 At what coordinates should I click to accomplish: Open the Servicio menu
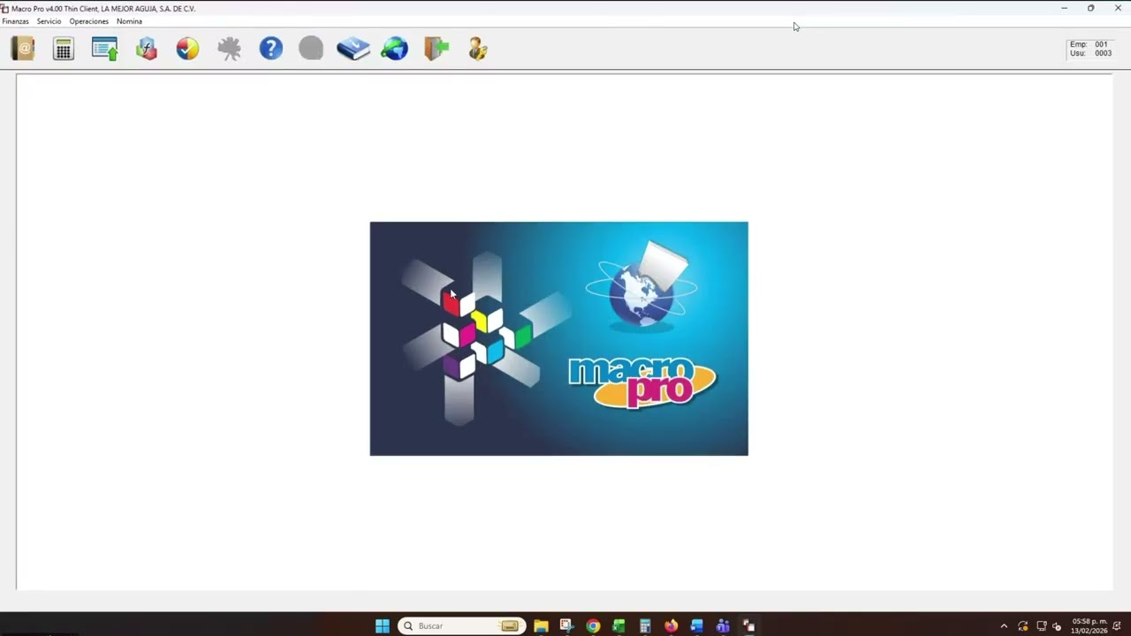point(49,21)
